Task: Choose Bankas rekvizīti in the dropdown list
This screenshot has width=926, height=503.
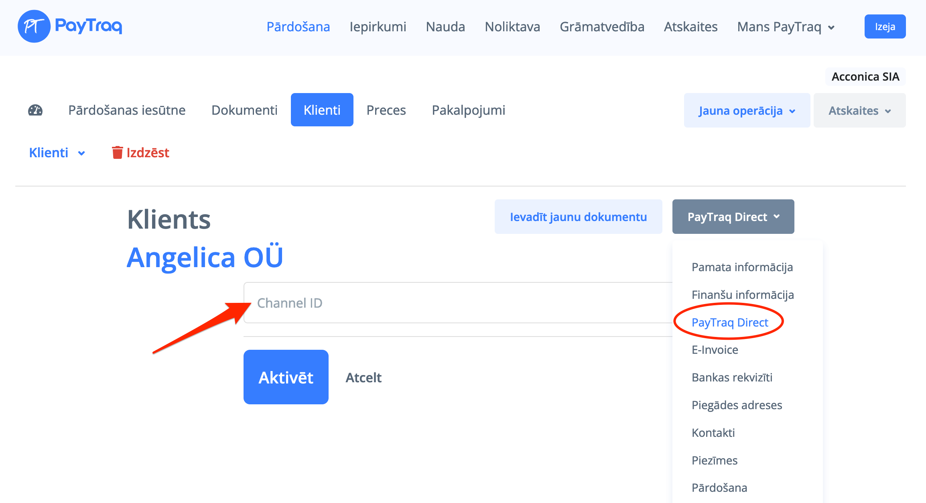Action: click(732, 377)
